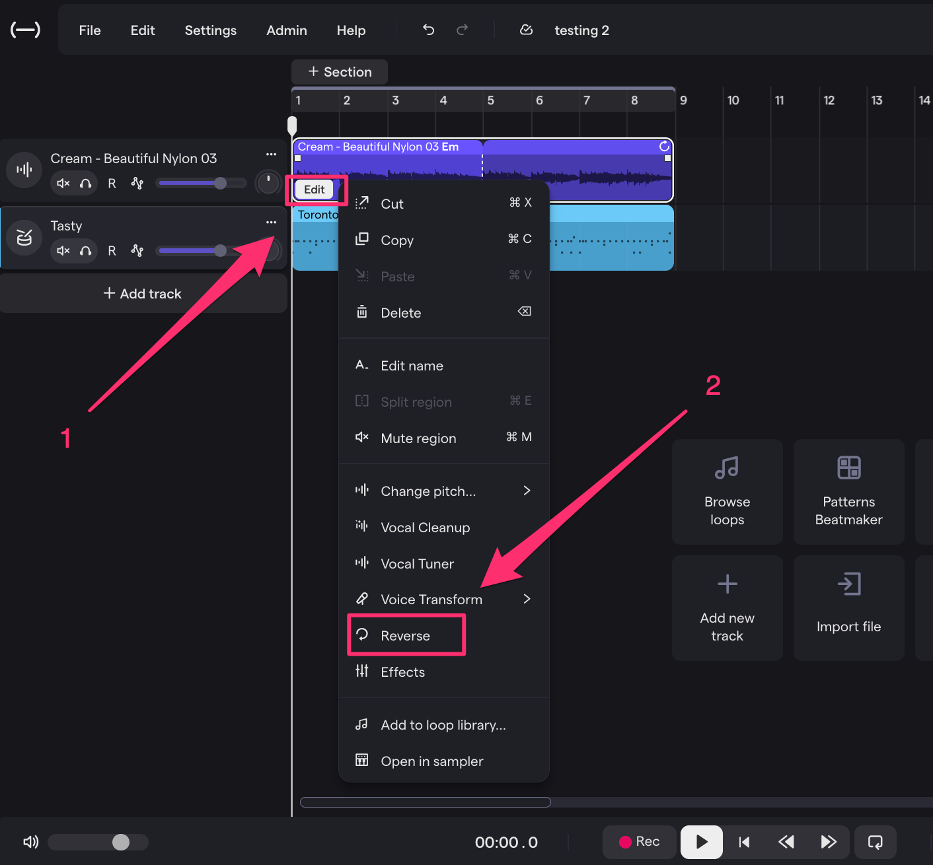
Task: Toggle the loop playback button
Action: pos(875,842)
